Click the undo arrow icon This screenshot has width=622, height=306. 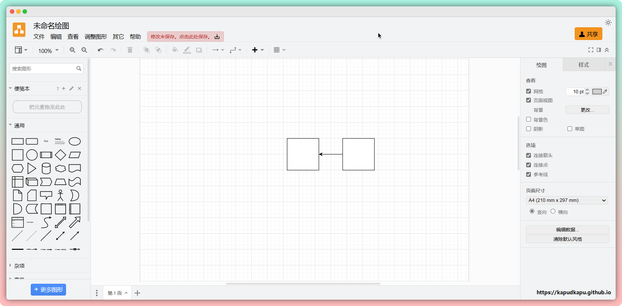pyautogui.click(x=101, y=50)
